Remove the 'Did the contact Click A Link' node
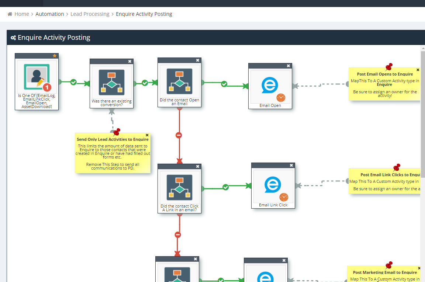The height and width of the screenshot is (282, 425). click(x=198, y=167)
